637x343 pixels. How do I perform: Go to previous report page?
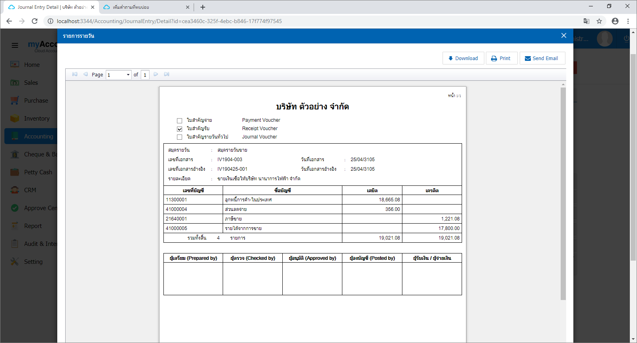pos(85,74)
